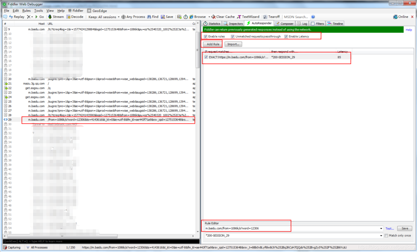Click the MSDN Search box

pyautogui.click(x=296, y=17)
